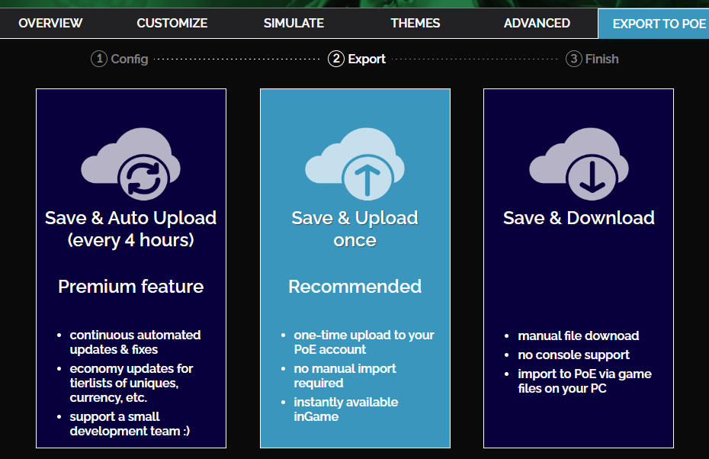Select step 3 Finish circle icon
This screenshot has width=709, height=459.
pyautogui.click(x=574, y=59)
